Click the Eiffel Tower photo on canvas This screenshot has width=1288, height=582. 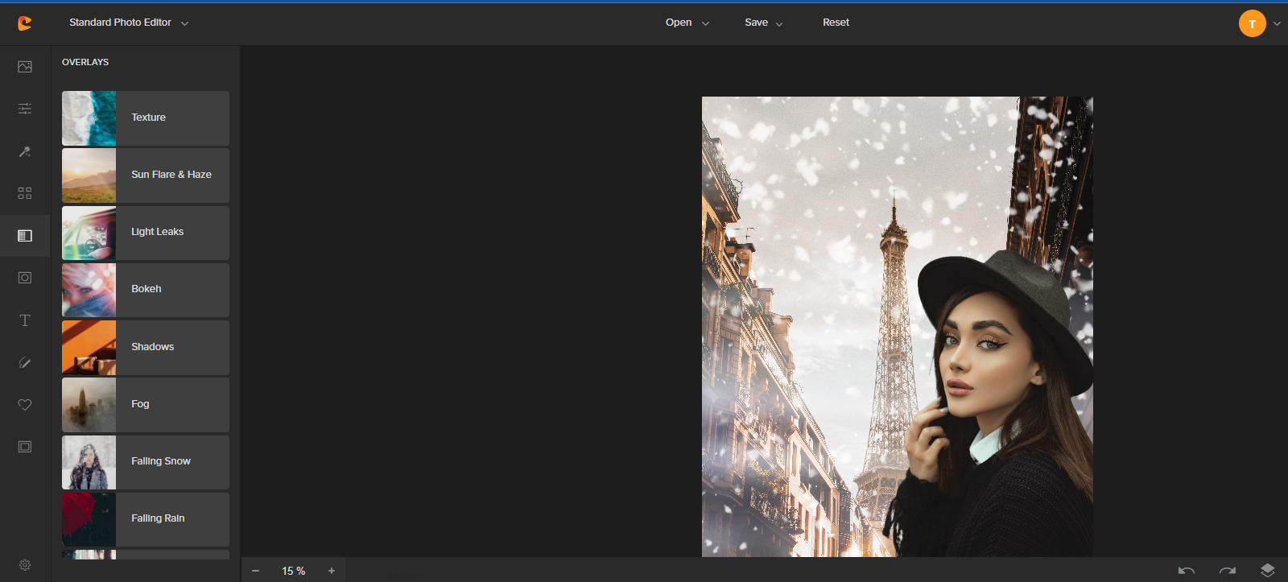coord(897,327)
